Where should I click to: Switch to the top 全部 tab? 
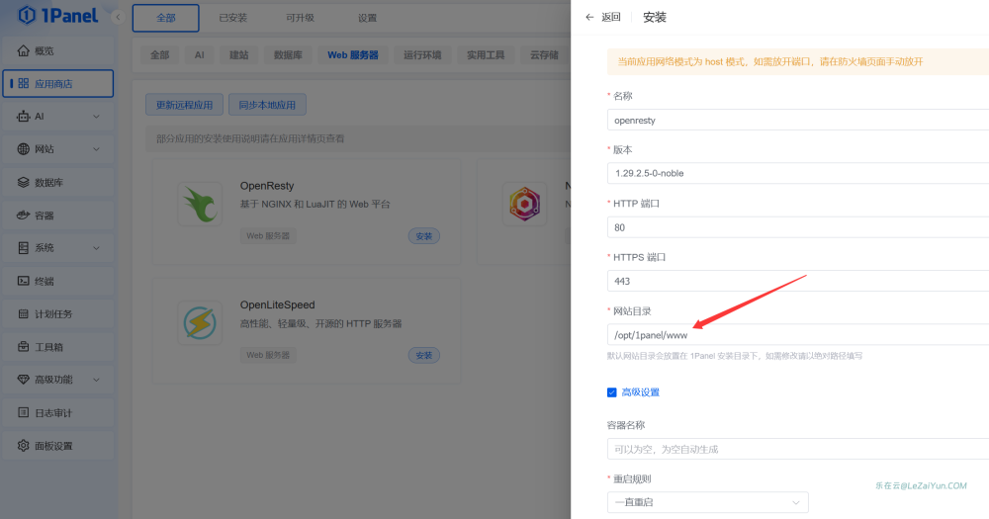click(x=166, y=18)
